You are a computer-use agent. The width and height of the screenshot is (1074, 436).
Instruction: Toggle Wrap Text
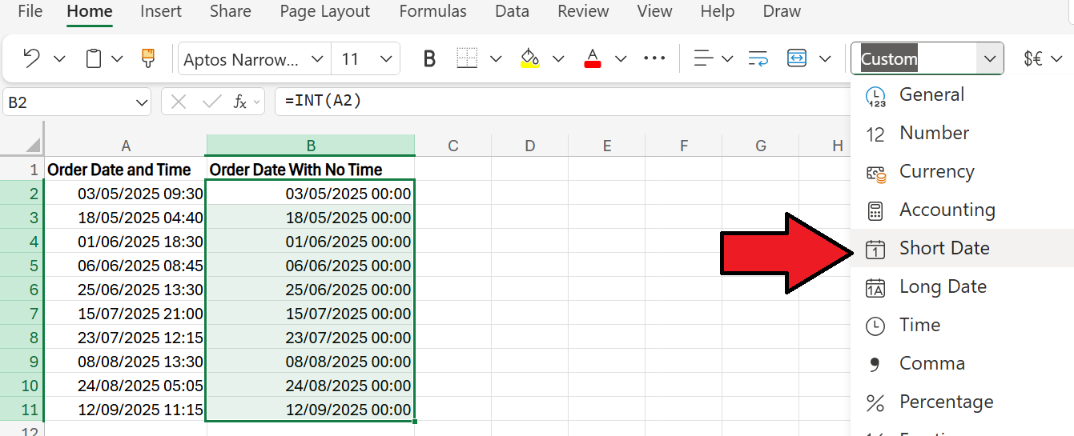(758, 58)
